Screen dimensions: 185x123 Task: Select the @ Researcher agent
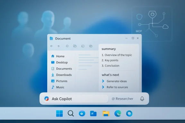[x=122, y=99]
